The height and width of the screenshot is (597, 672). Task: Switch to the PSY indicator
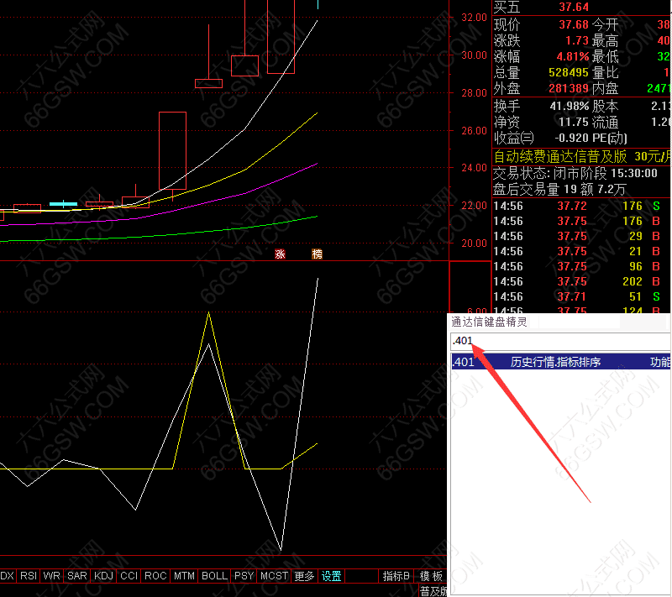(x=244, y=576)
